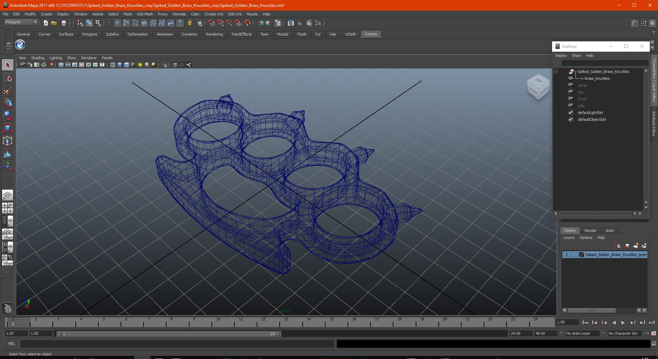Click the layer color swatch
The width and height of the screenshot is (658, 359).
tap(582, 255)
